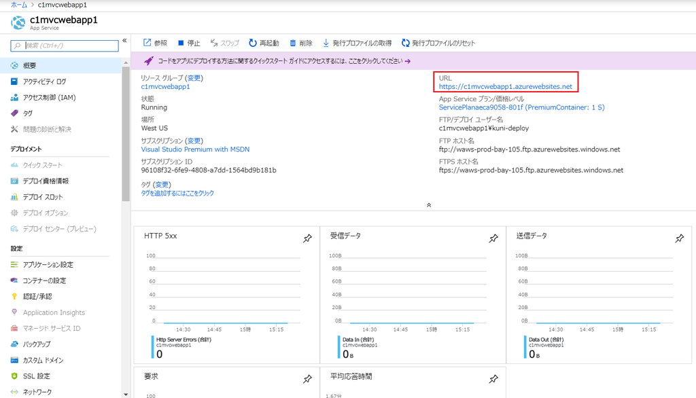This screenshot has height=398, width=696.
Task: Stop the app with 停止 button
Action: click(189, 43)
